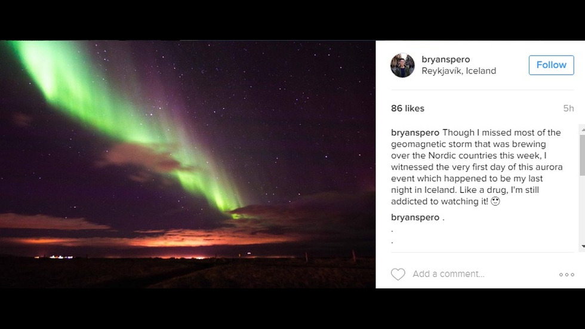Open the three-dot more options menu

pyautogui.click(x=566, y=275)
